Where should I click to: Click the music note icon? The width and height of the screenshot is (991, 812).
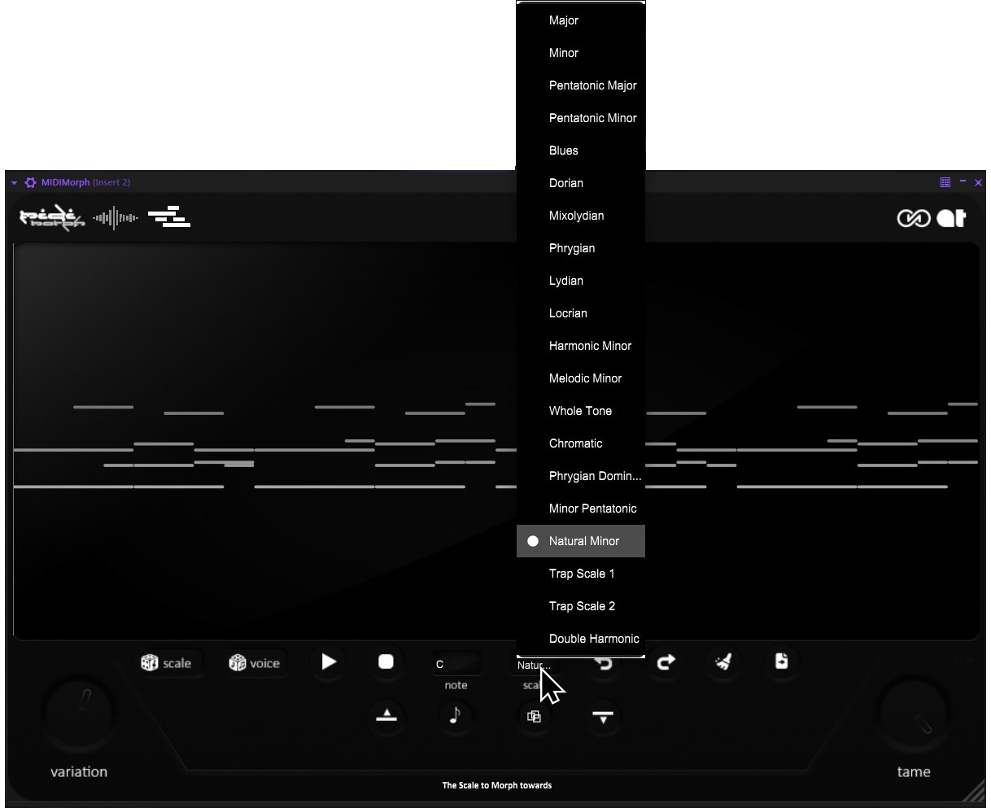click(x=455, y=716)
